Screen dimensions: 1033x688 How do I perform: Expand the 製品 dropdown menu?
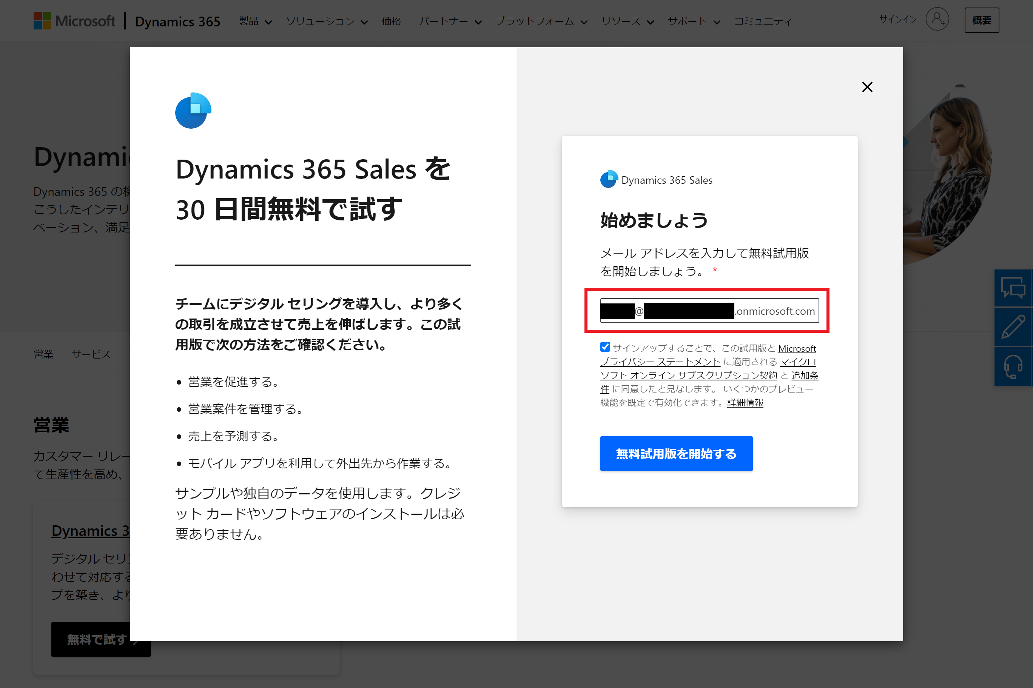click(x=255, y=21)
